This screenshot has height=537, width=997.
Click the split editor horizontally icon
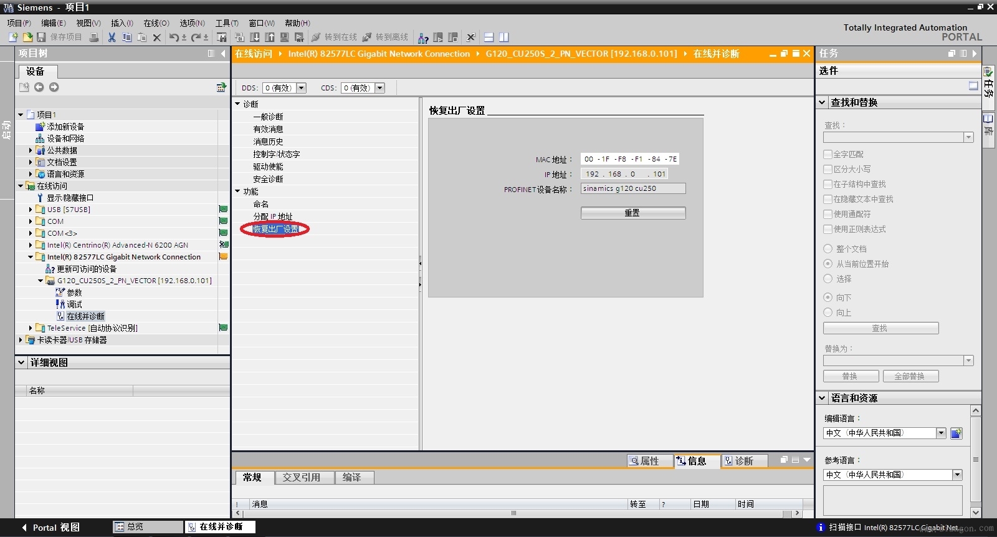(489, 37)
